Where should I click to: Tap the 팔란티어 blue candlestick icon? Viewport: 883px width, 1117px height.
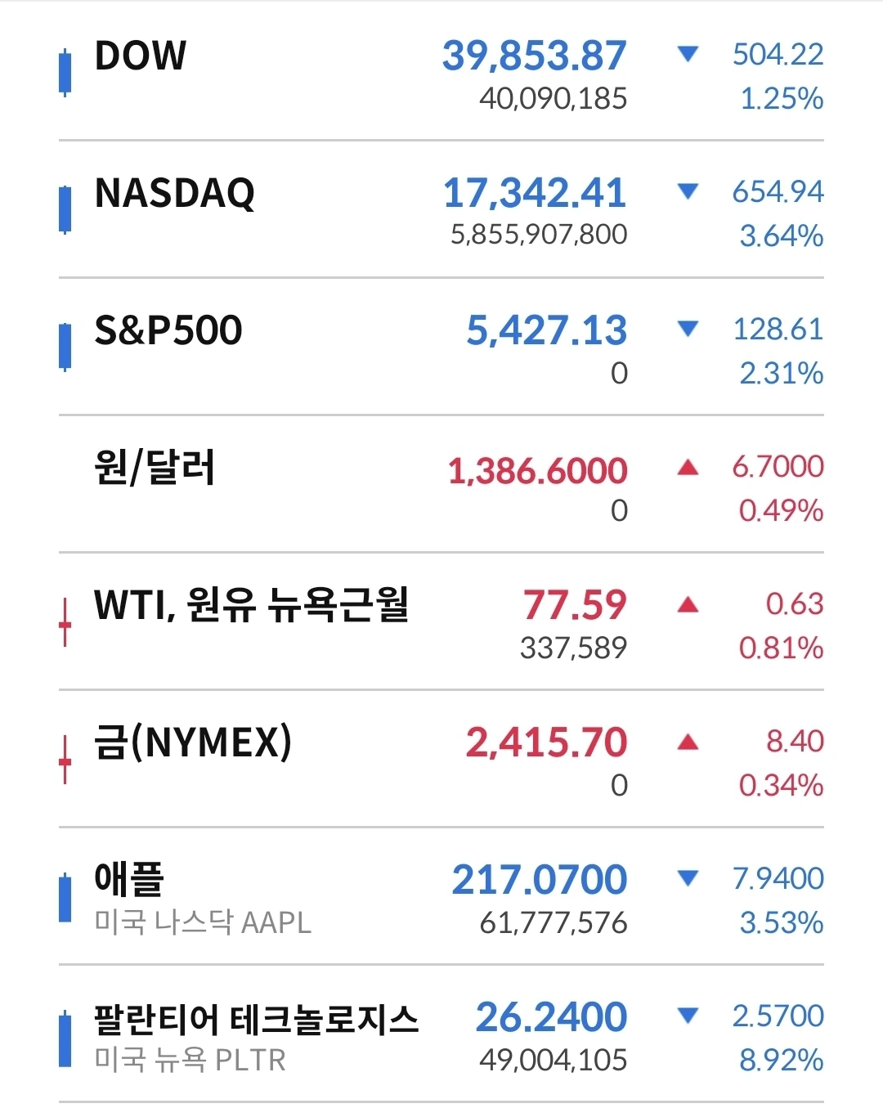click(65, 1039)
